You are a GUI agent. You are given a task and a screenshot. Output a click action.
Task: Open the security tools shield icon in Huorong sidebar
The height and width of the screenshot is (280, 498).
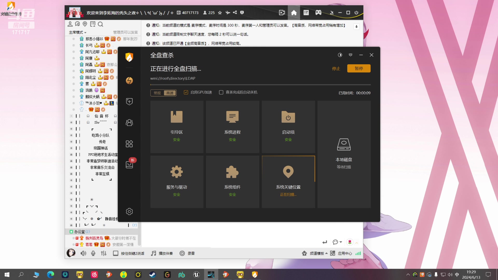coord(129,101)
